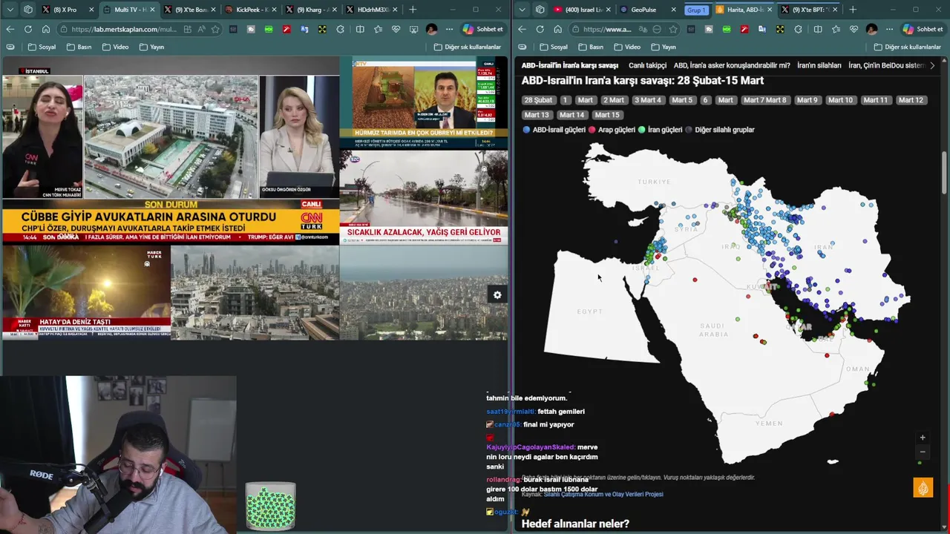Open Settings and more in left browser
Viewport: 950px width, 534px height.
449,29
